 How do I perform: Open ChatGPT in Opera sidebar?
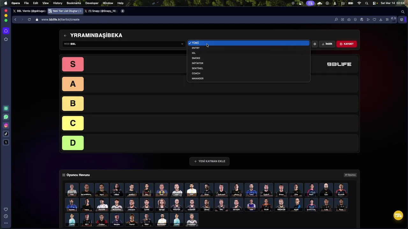(x=6, y=108)
